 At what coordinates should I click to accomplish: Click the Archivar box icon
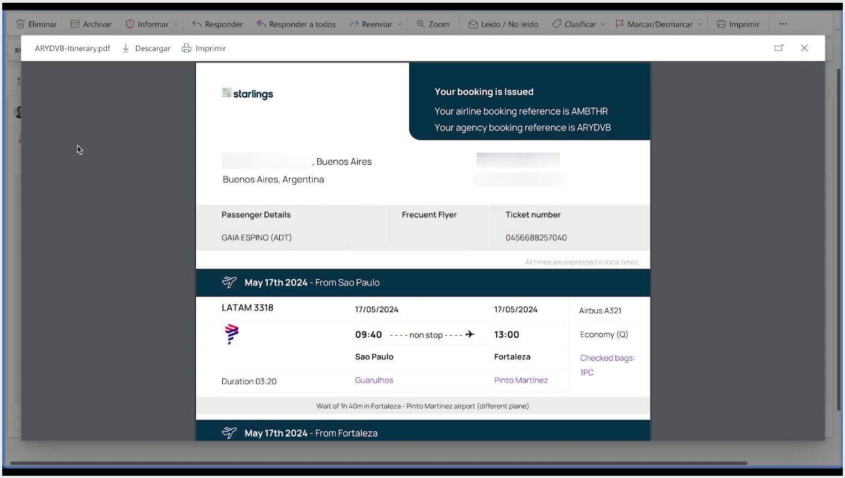click(x=75, y=24)
